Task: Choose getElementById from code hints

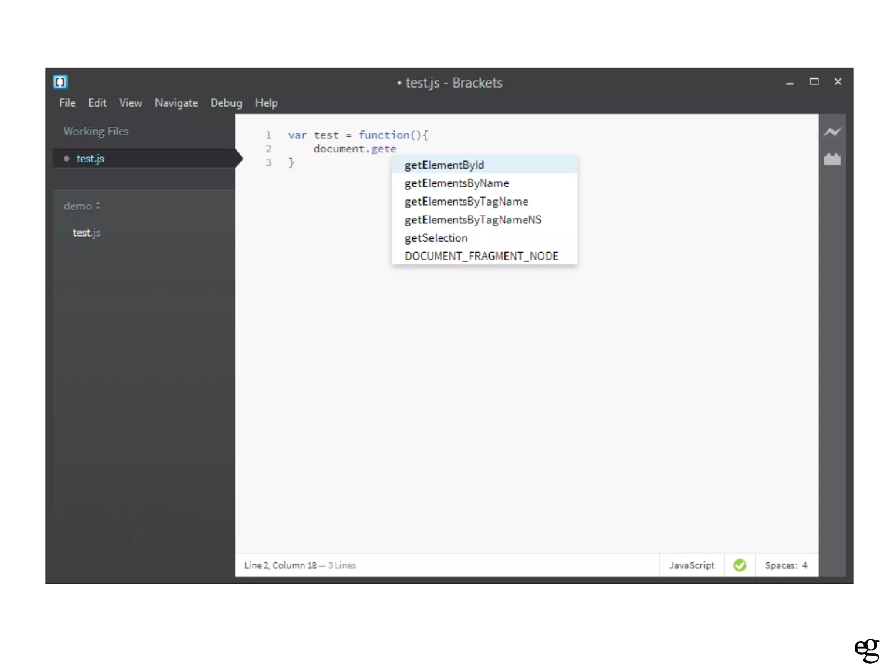Action: [444, 165]
